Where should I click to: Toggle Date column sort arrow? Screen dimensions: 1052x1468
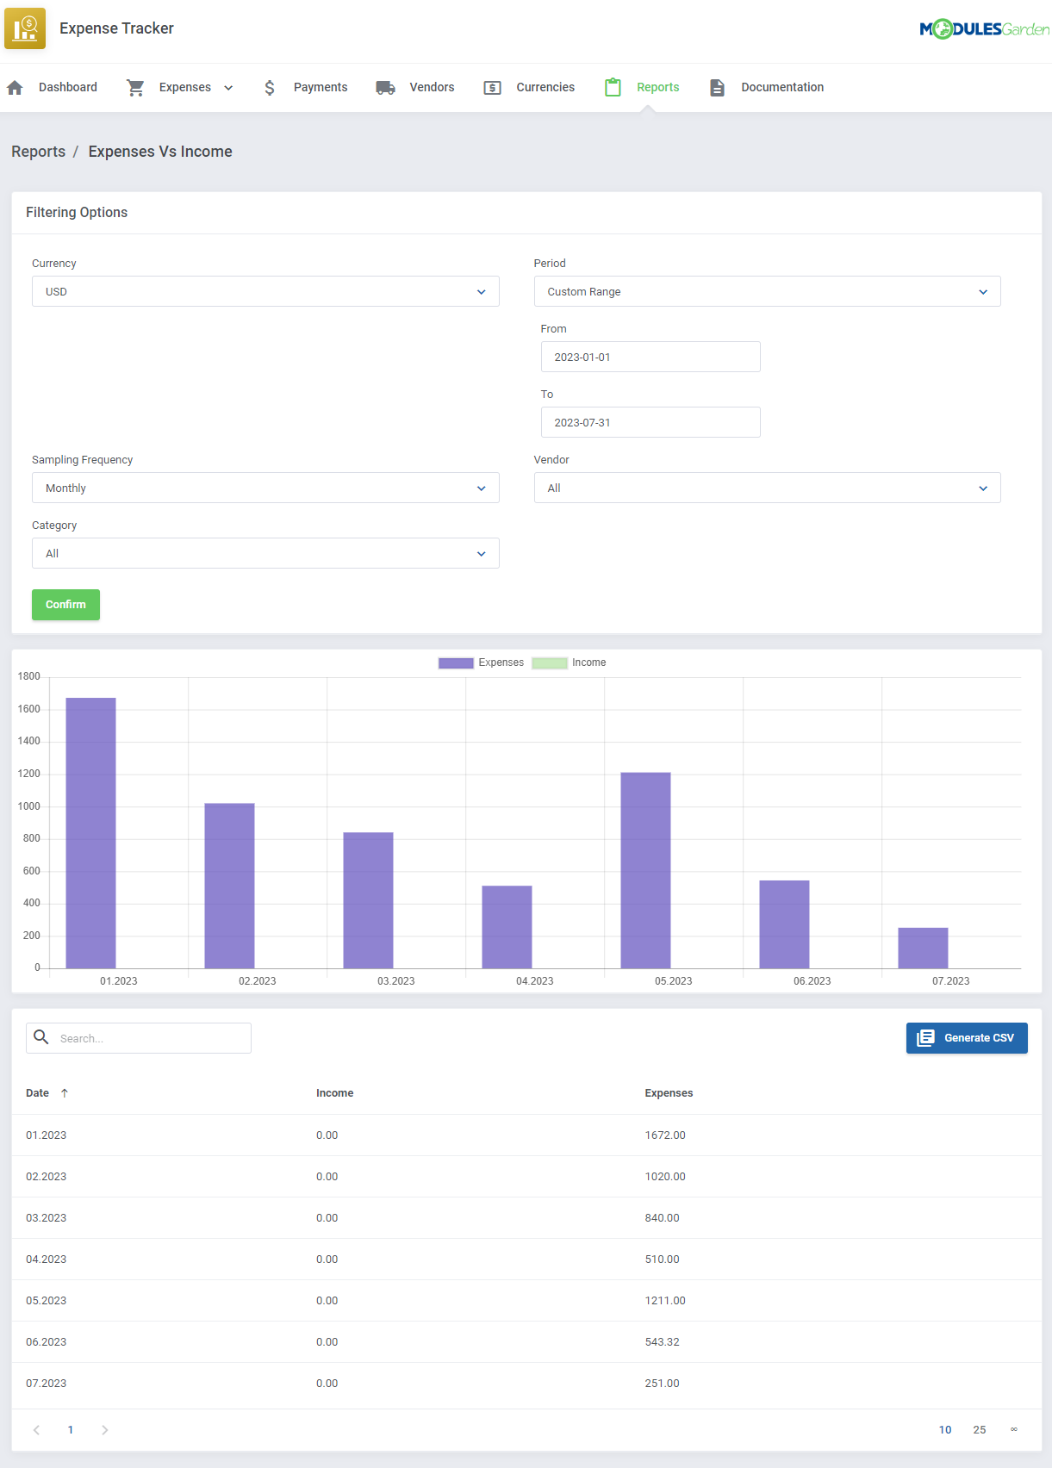(x=64, y=1093)
